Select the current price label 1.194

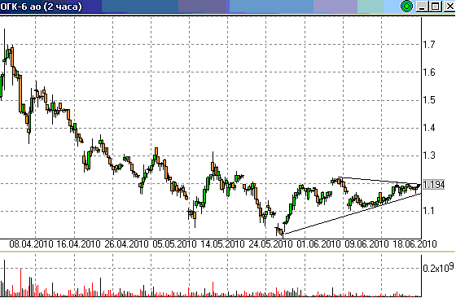[433, 185]
